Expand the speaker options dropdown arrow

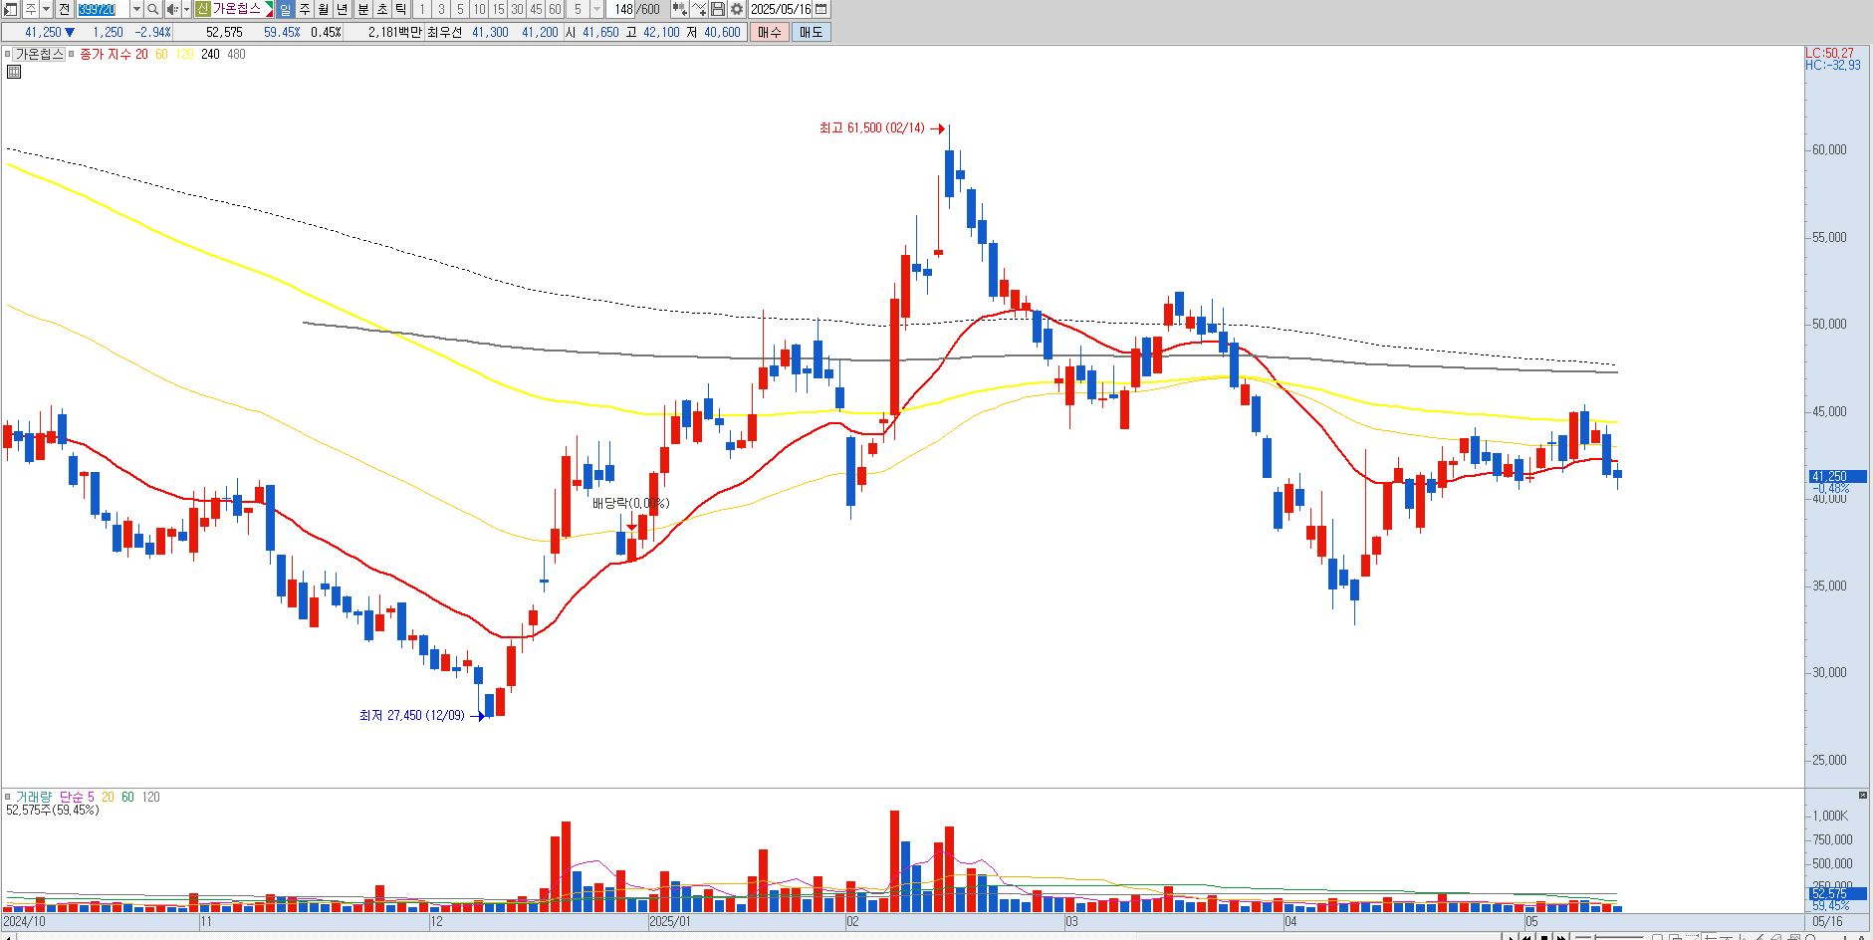[x=186, y=9]
